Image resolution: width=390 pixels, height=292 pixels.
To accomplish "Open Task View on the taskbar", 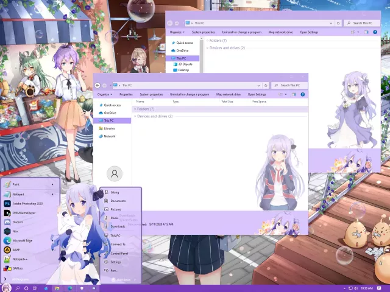I will (x=35, y=288).
